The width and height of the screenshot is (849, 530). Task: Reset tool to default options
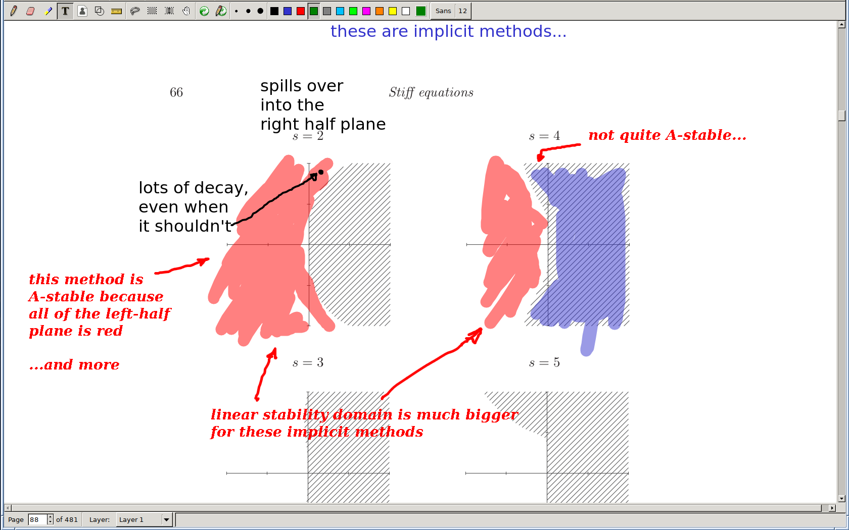(x=204, y=11)
